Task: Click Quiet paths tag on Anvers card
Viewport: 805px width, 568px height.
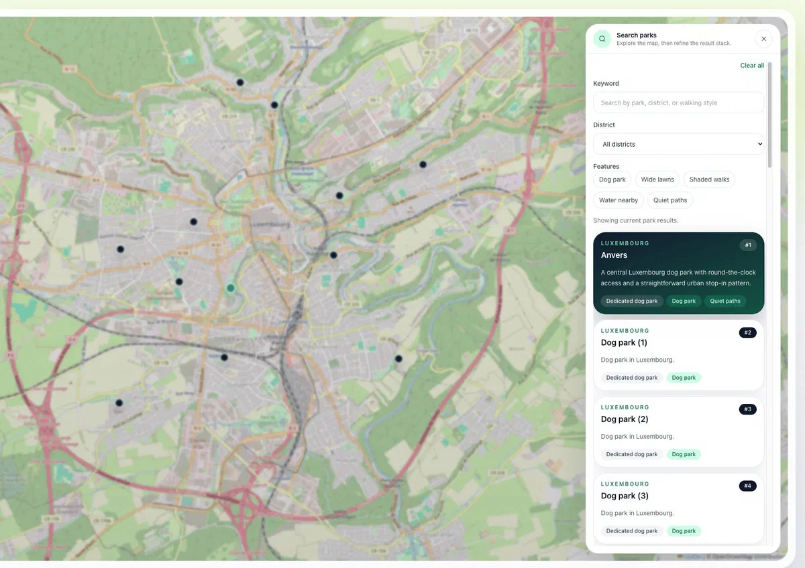Action: 725,301
